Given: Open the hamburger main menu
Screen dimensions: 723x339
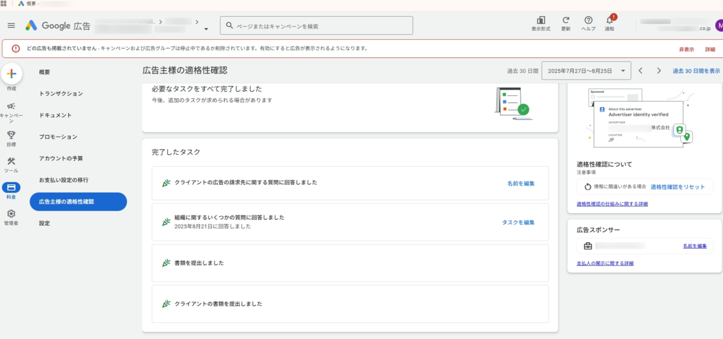Looking at the screenshot, I should click(x=11, y=25).
